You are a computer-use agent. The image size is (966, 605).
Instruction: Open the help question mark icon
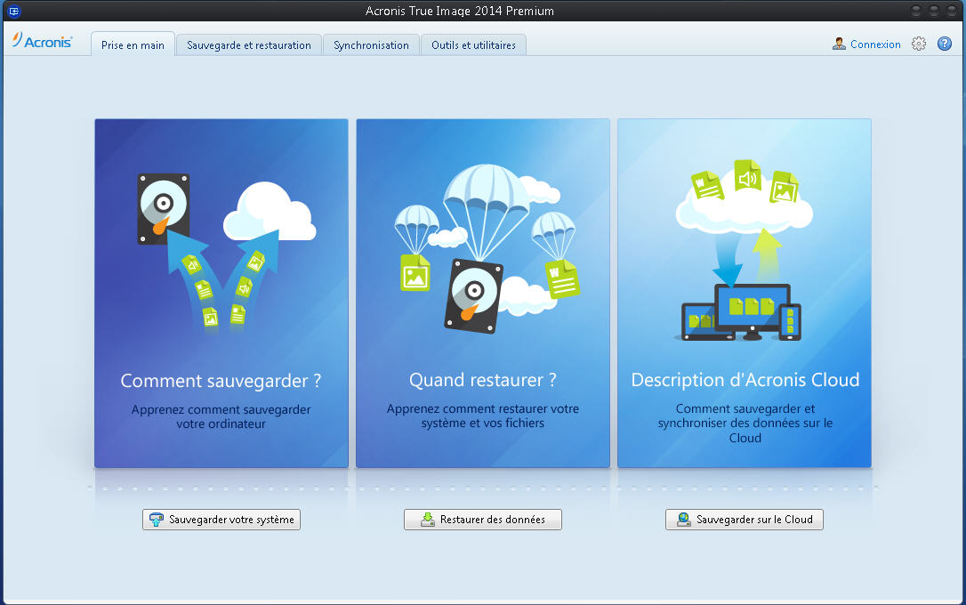[945, 44]
